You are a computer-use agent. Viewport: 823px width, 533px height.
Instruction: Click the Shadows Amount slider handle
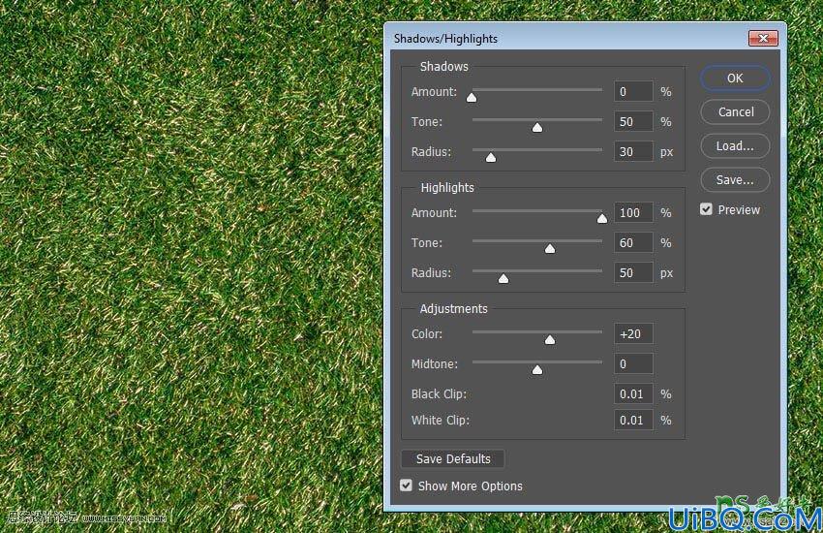pos(472,97)
